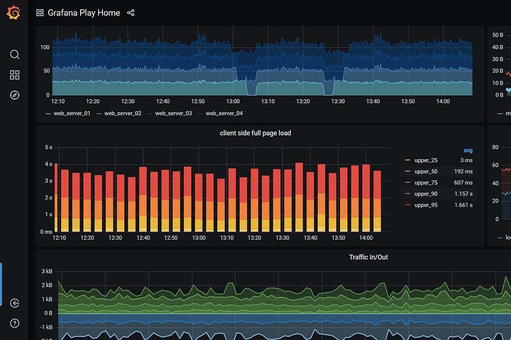Viewport: 511px width, 340px height.
Task: Click the sign-in arrow icon at bottom left
Action: point(14,303)
